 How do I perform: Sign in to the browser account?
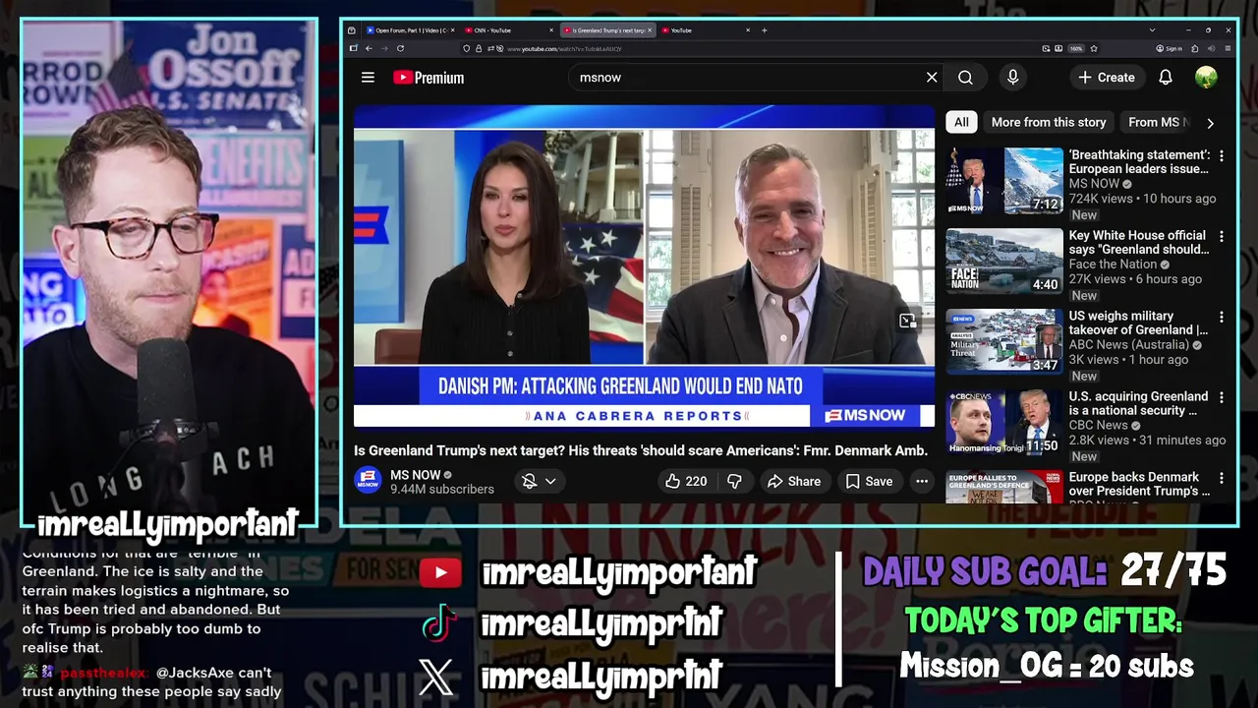pos(1169,48)
